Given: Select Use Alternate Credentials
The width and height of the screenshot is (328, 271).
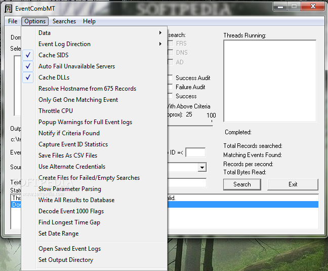Looking at the screenshot, I should pos(94,167).
